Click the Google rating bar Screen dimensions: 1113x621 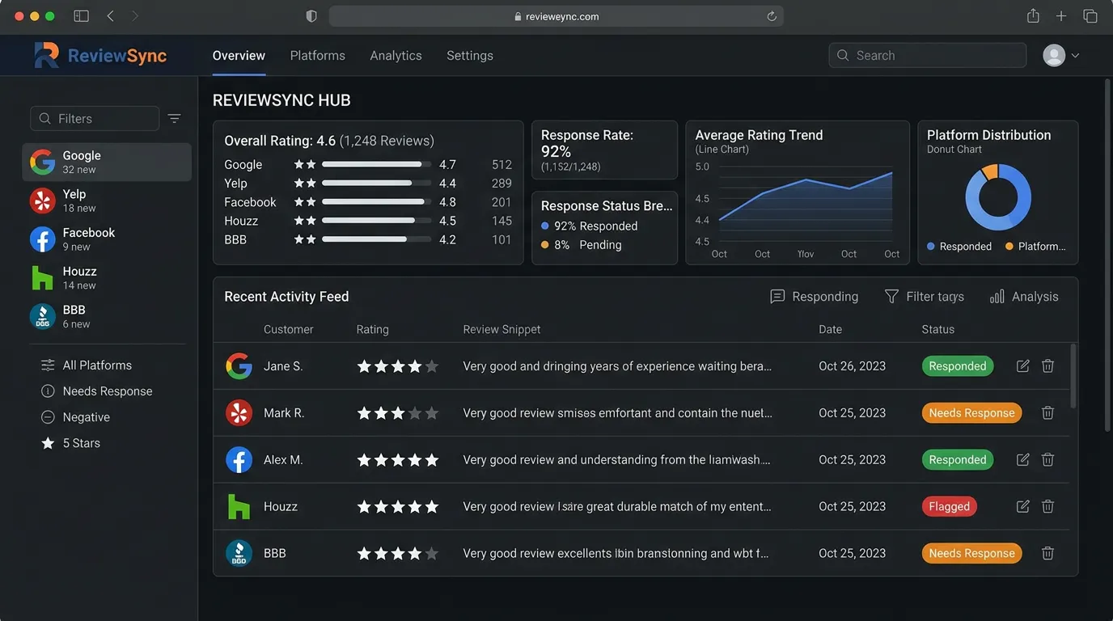[x=376, y=164]
